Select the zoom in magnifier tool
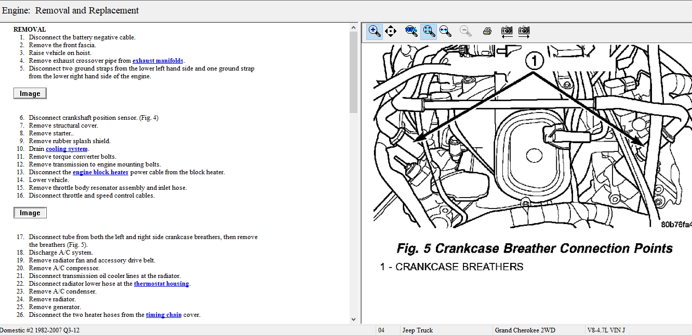The width and height of the screenshot is (692, 335). 375,31
